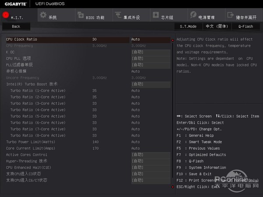Select Turbo Ratio (6-Core Active) Auto field
Screen dimensions: 263x197
[x=135, y=123]
